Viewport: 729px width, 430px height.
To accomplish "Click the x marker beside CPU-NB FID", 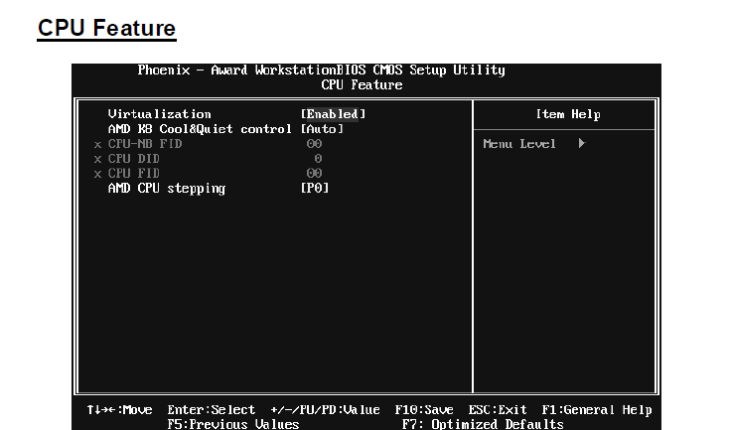I will pyautogui.click(x=97, y=144).
